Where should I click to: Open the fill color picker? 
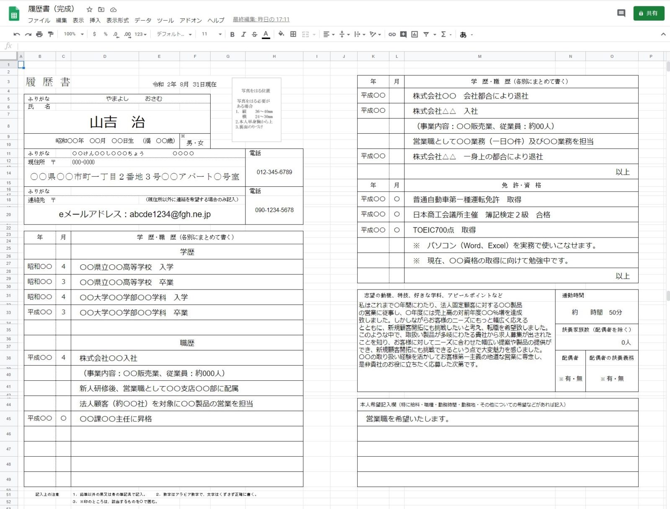coord(281,34)
